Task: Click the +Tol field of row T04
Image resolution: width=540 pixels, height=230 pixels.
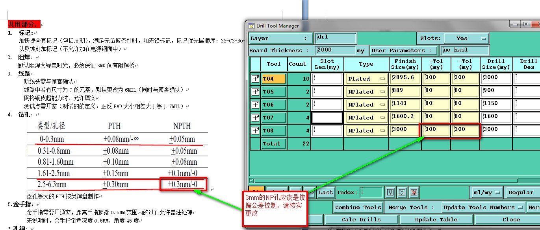Action: click(x=436, y=79)
